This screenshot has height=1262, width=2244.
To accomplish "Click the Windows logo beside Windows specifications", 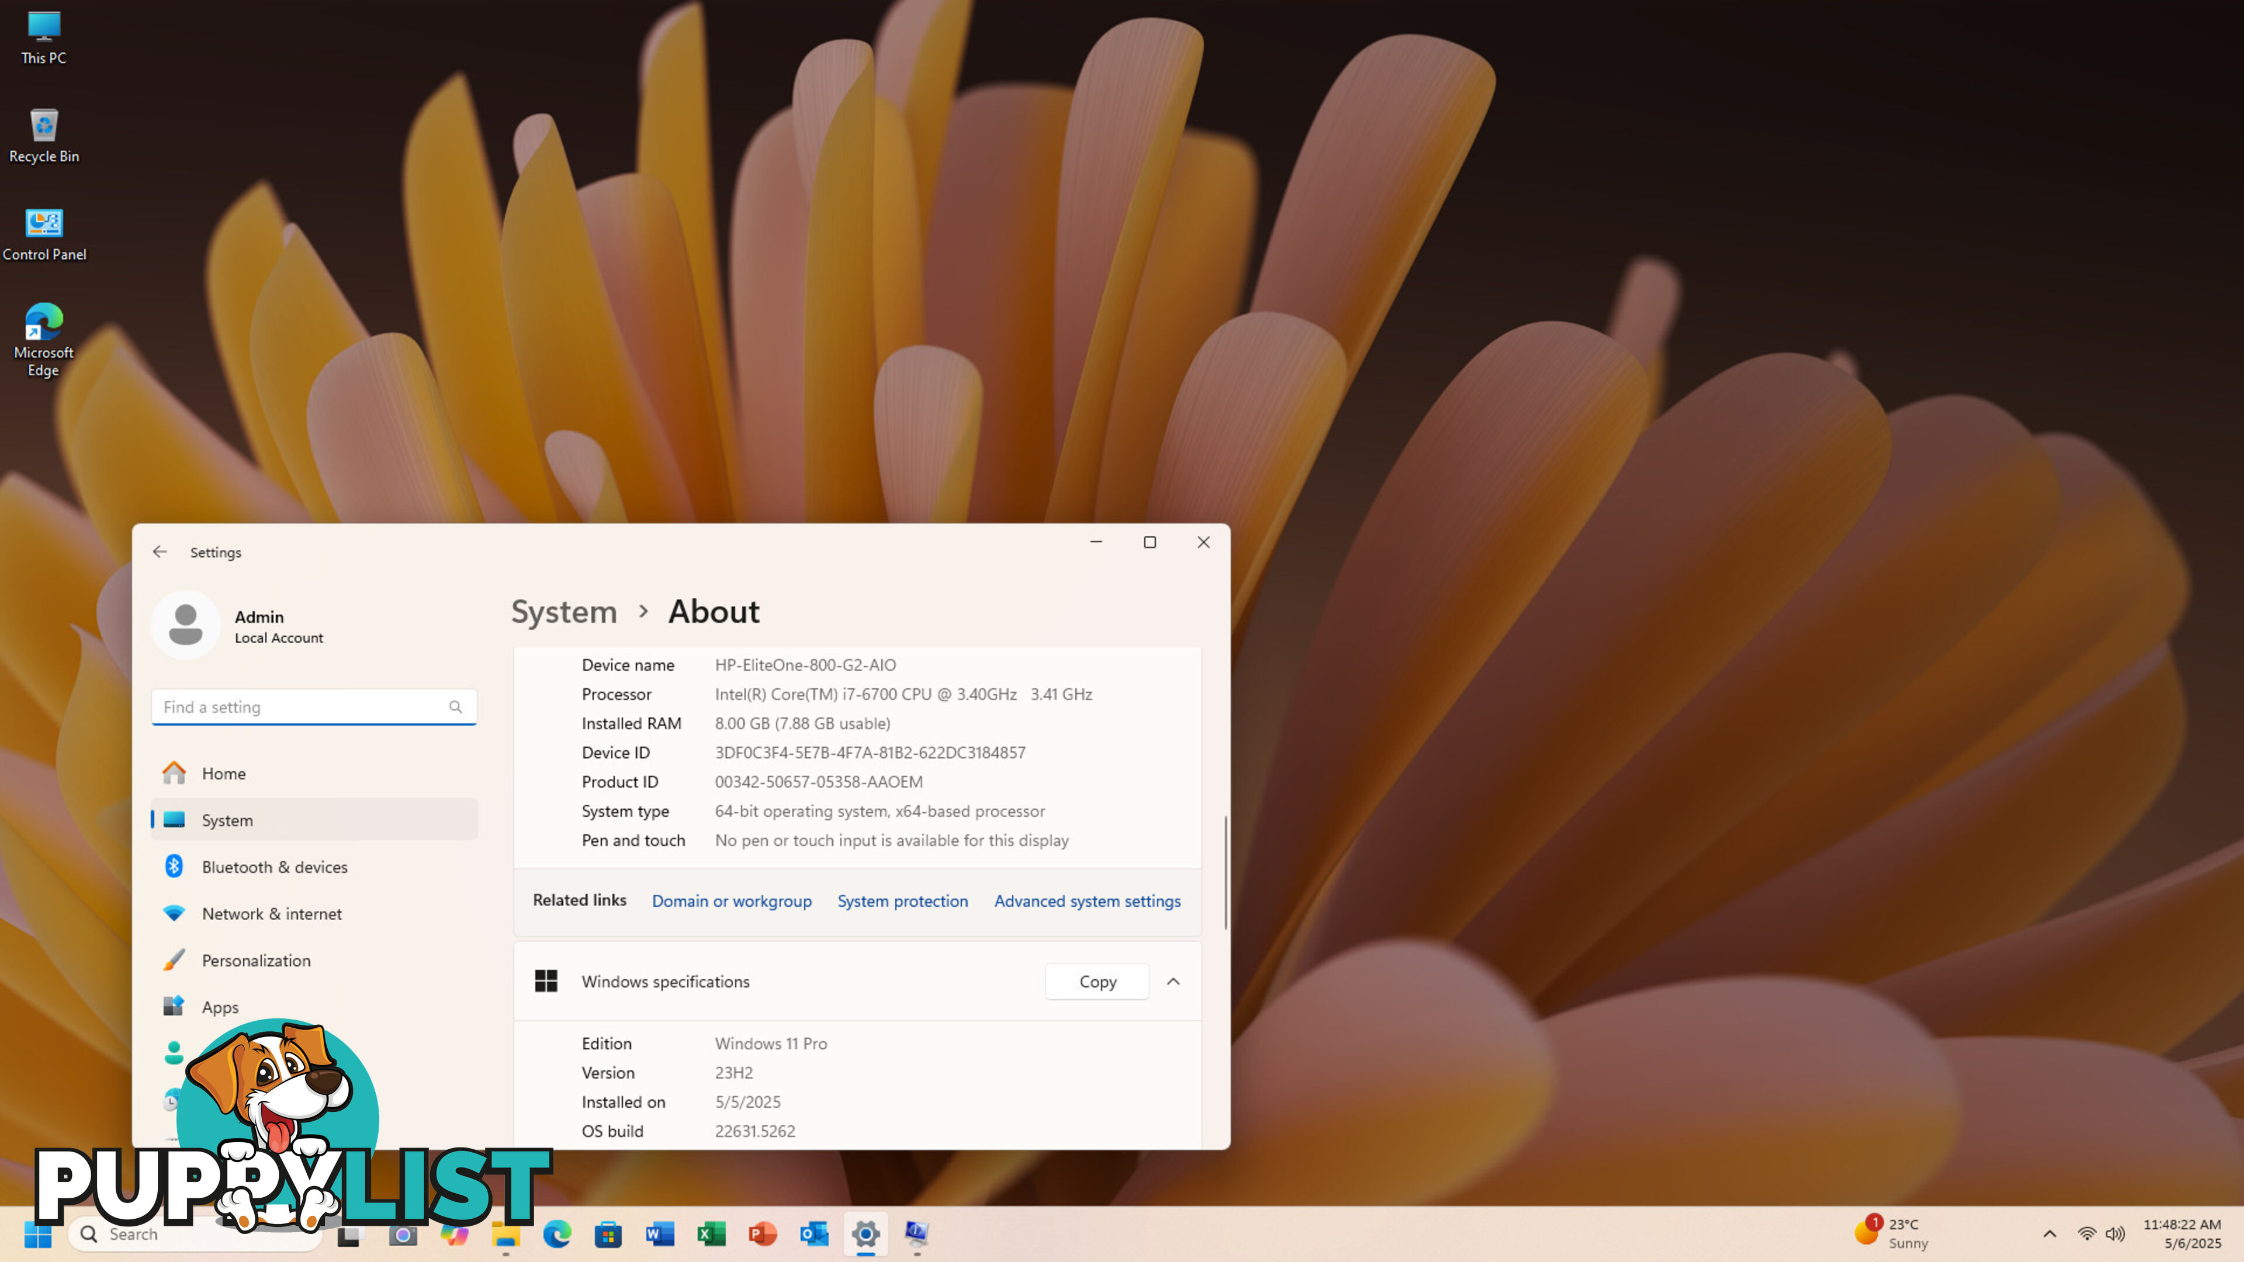I will 546,981.
